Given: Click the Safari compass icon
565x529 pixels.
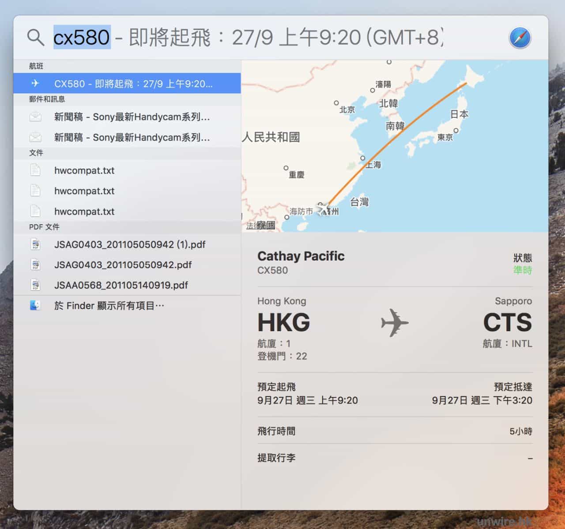Looking at the screenshot, I should [x=520, y=38].
